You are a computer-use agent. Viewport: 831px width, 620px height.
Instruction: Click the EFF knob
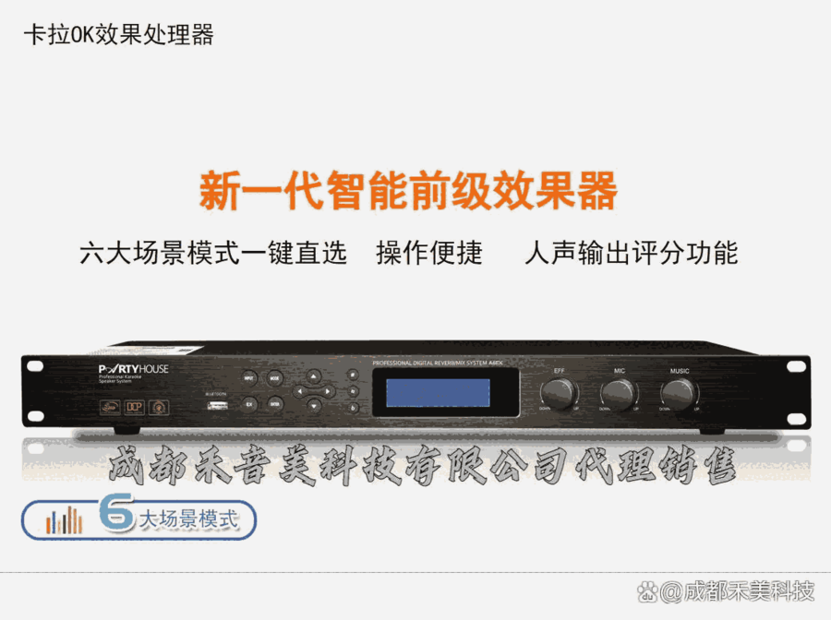pyautogui.click(x=560, y=394)
